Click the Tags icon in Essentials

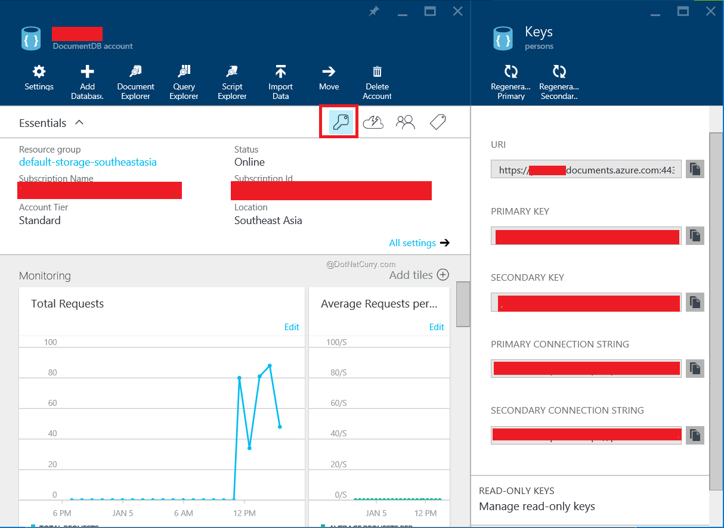coord(438,123)
